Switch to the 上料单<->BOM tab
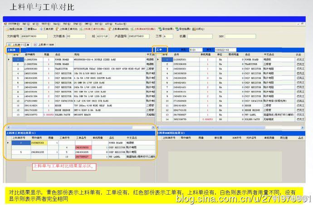313x205 pixels. click(44, 45)
